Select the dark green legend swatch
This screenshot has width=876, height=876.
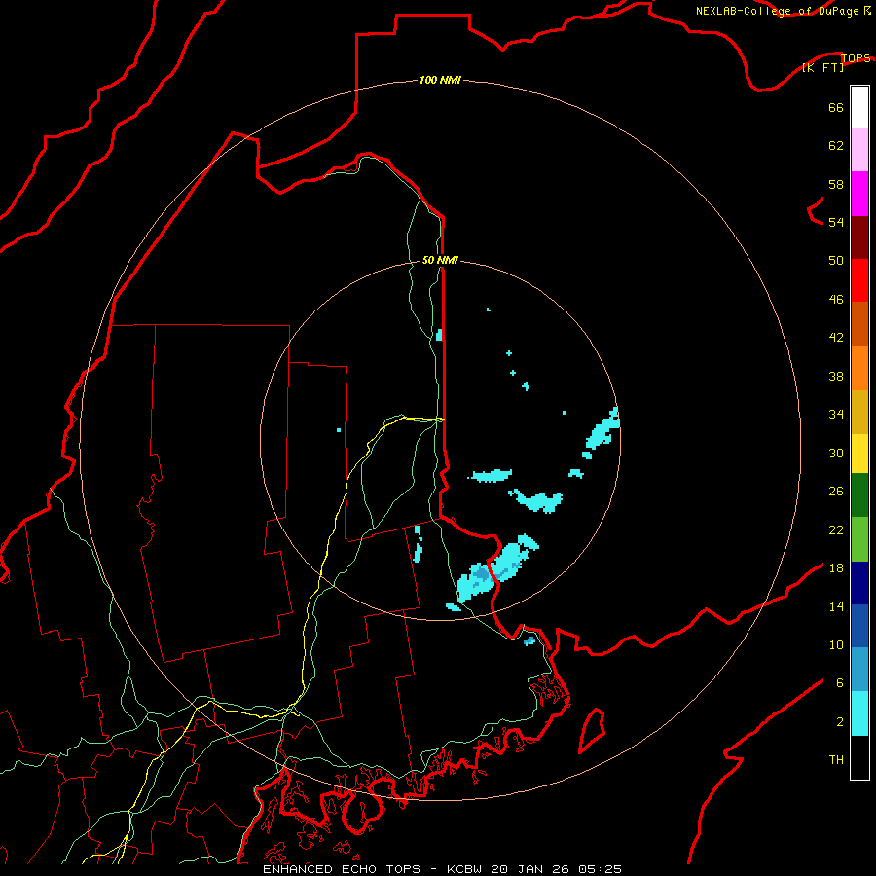[859, 495]
